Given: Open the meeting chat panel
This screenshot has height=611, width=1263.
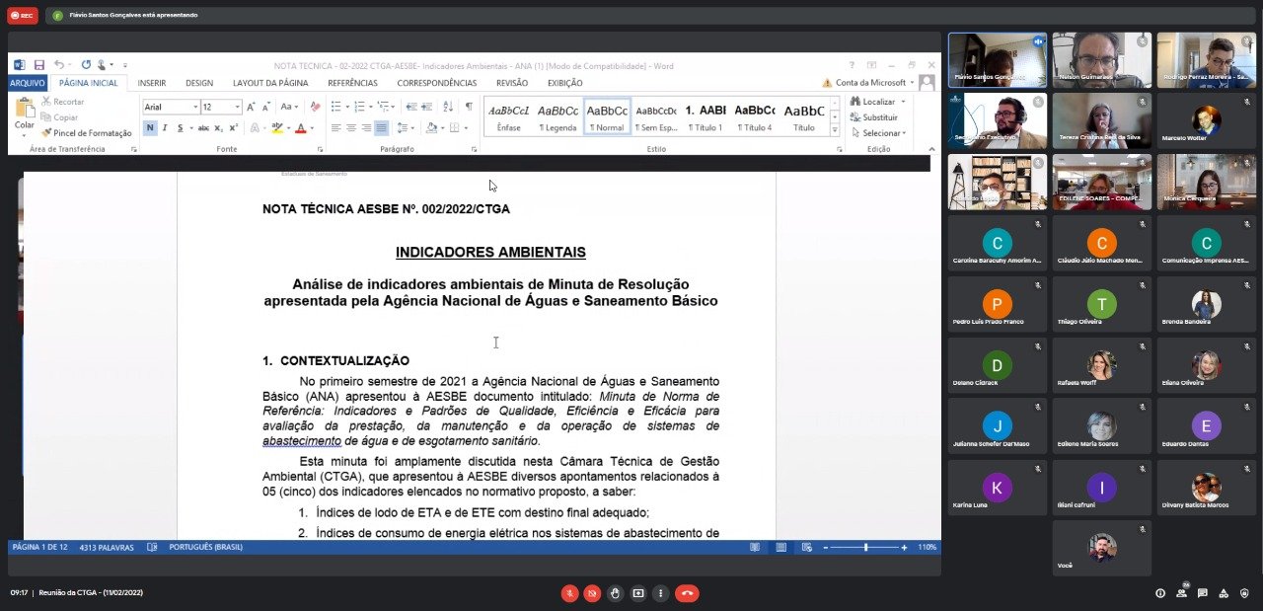Looking at the screenshot, I should click(1203, 593).
